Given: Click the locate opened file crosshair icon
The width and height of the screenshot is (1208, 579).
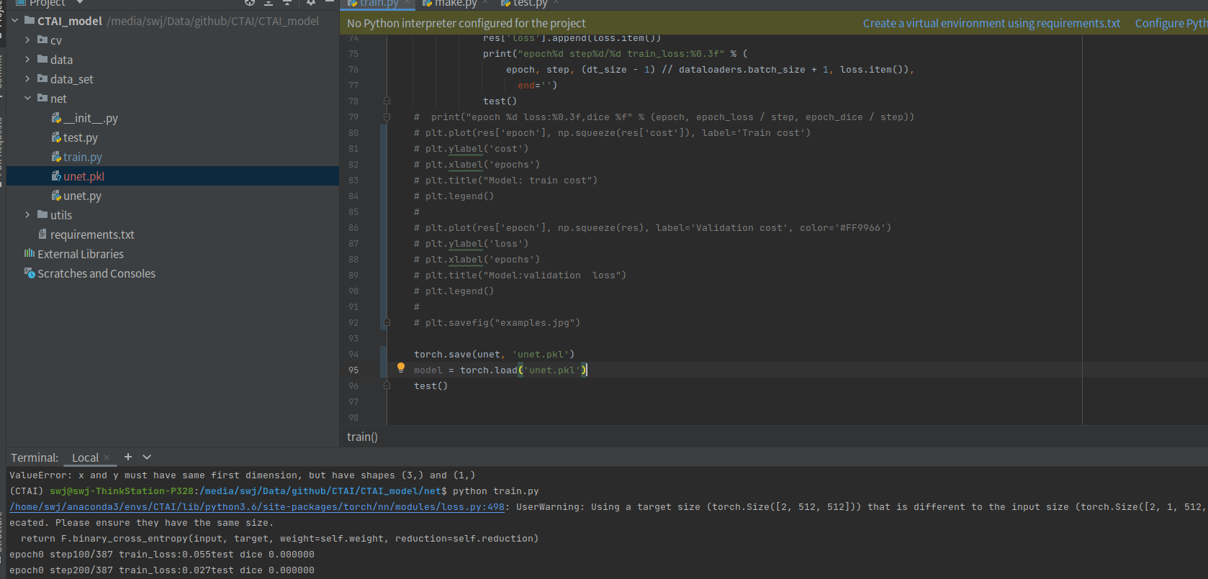Looking at the screenshot, I should click(x=250, y=3).
